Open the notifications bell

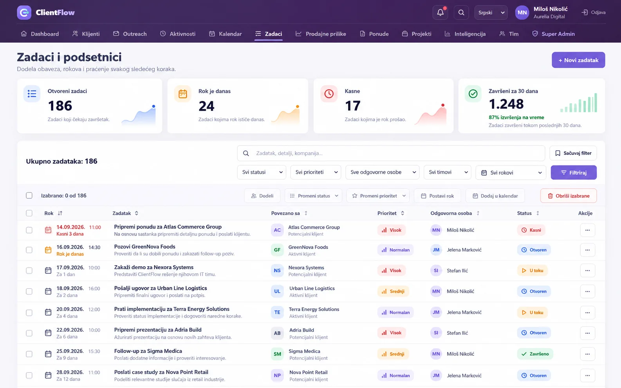pyautogui.click(x=440, y=13)
